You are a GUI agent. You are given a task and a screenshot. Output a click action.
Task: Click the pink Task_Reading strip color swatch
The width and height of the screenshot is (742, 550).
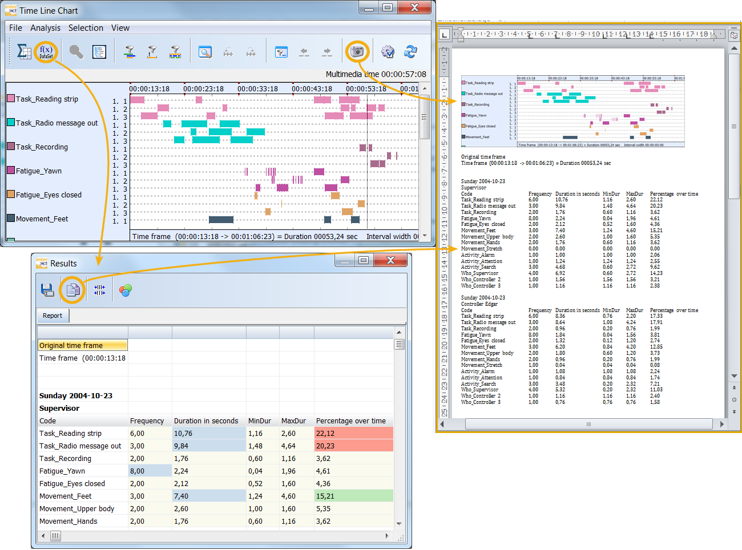[11, 98]
